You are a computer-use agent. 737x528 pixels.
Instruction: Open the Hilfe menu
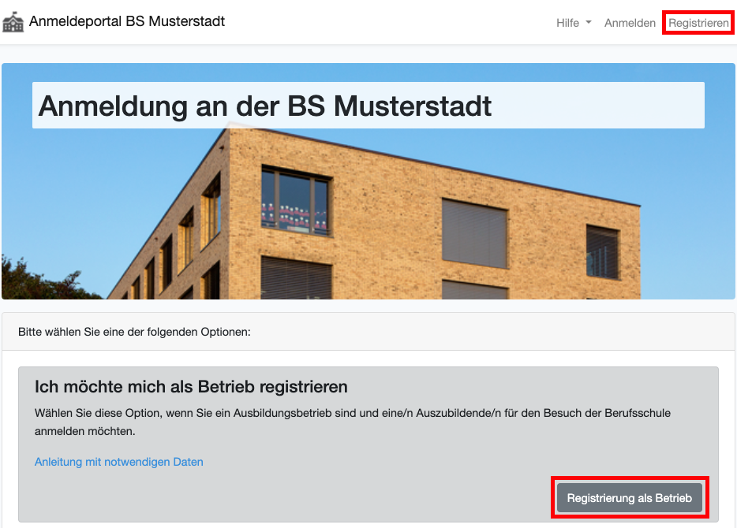(x=567, y=23)
